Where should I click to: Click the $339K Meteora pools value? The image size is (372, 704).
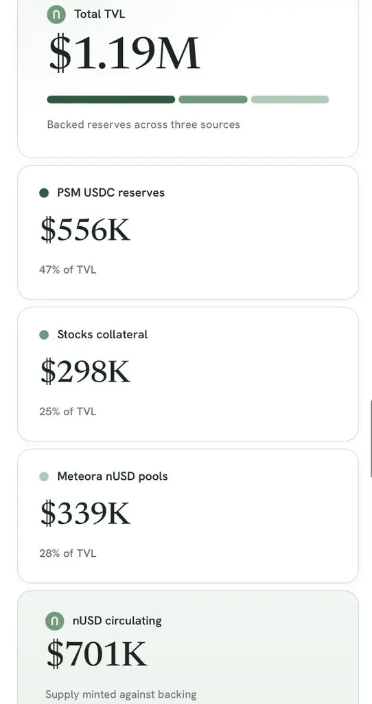[85, 513]
